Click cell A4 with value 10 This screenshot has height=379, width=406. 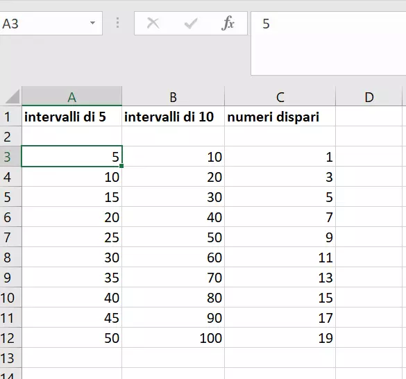coord(71,177)
